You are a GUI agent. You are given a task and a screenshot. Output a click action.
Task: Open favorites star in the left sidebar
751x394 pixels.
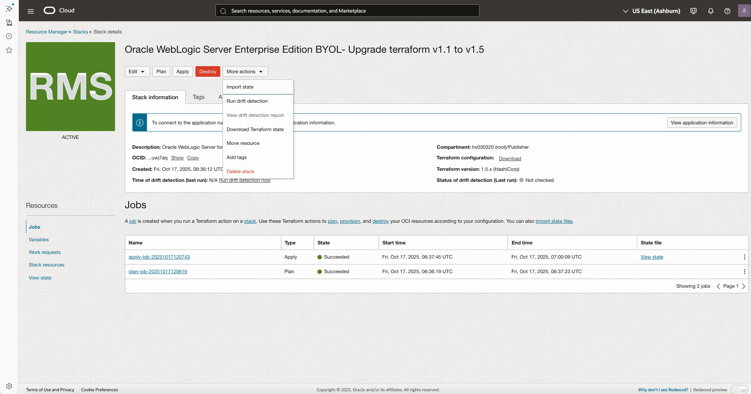coord(9,50)
